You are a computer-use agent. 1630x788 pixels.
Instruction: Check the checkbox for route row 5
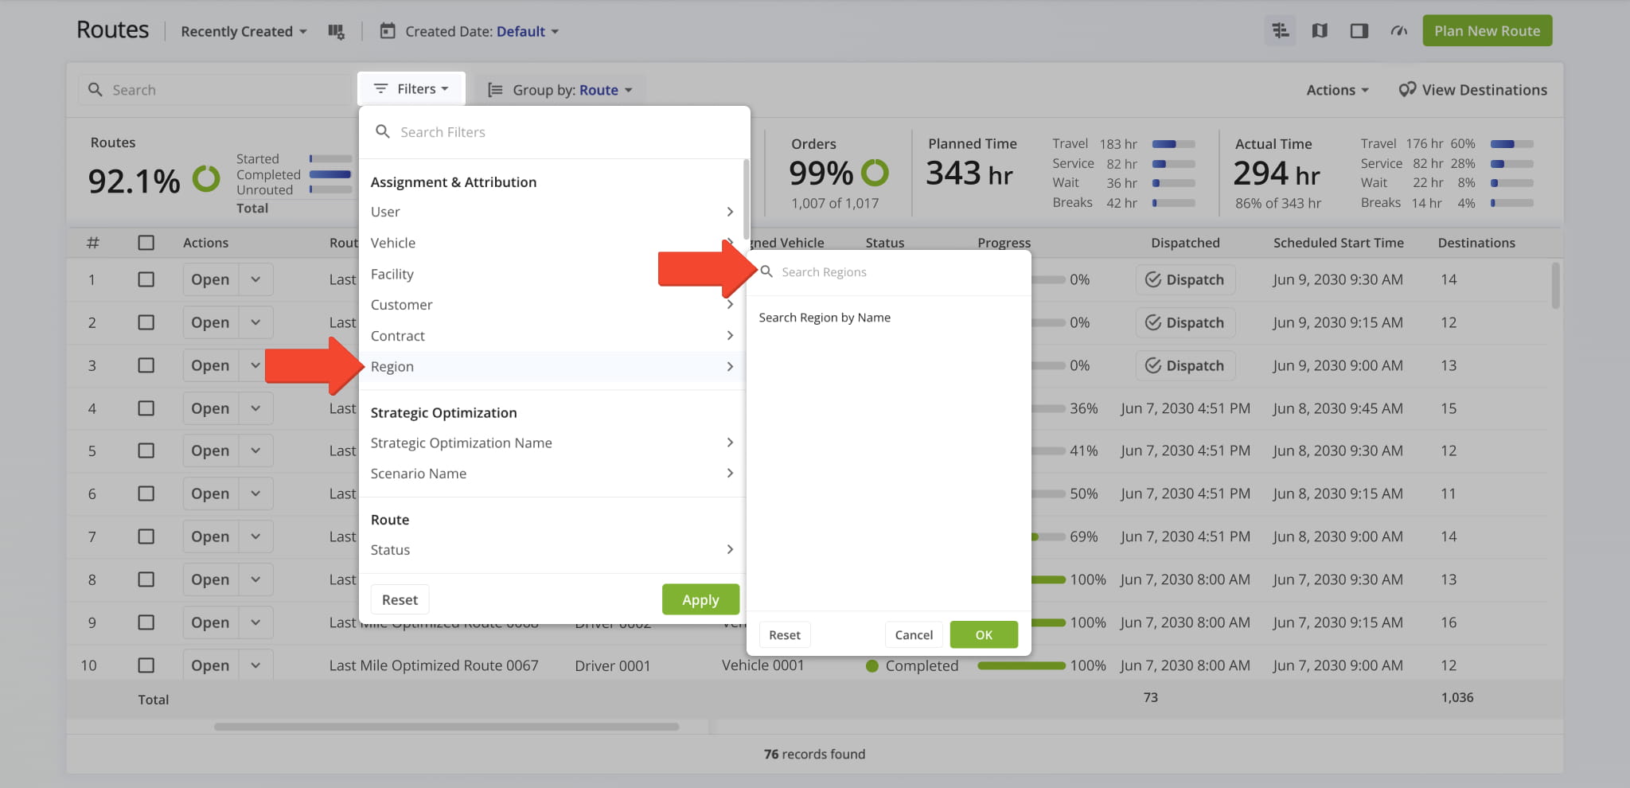click(146, 451)
